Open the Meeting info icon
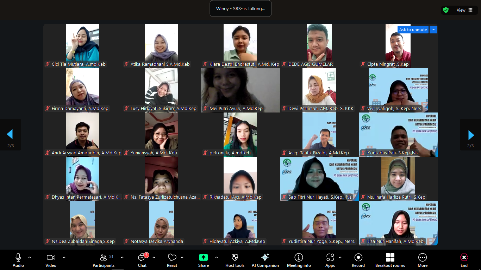This screenshot has height=270, width=481. tap(299, 258)
